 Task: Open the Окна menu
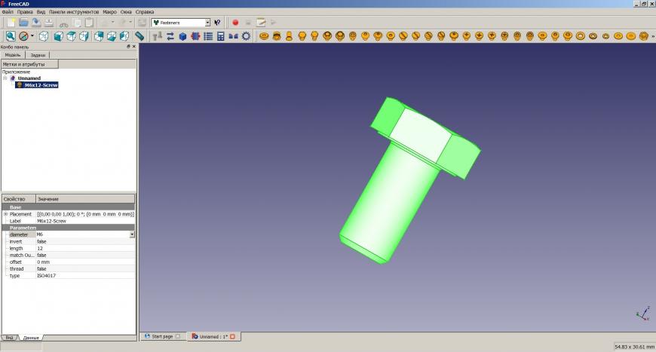click(x=125, y=12)
